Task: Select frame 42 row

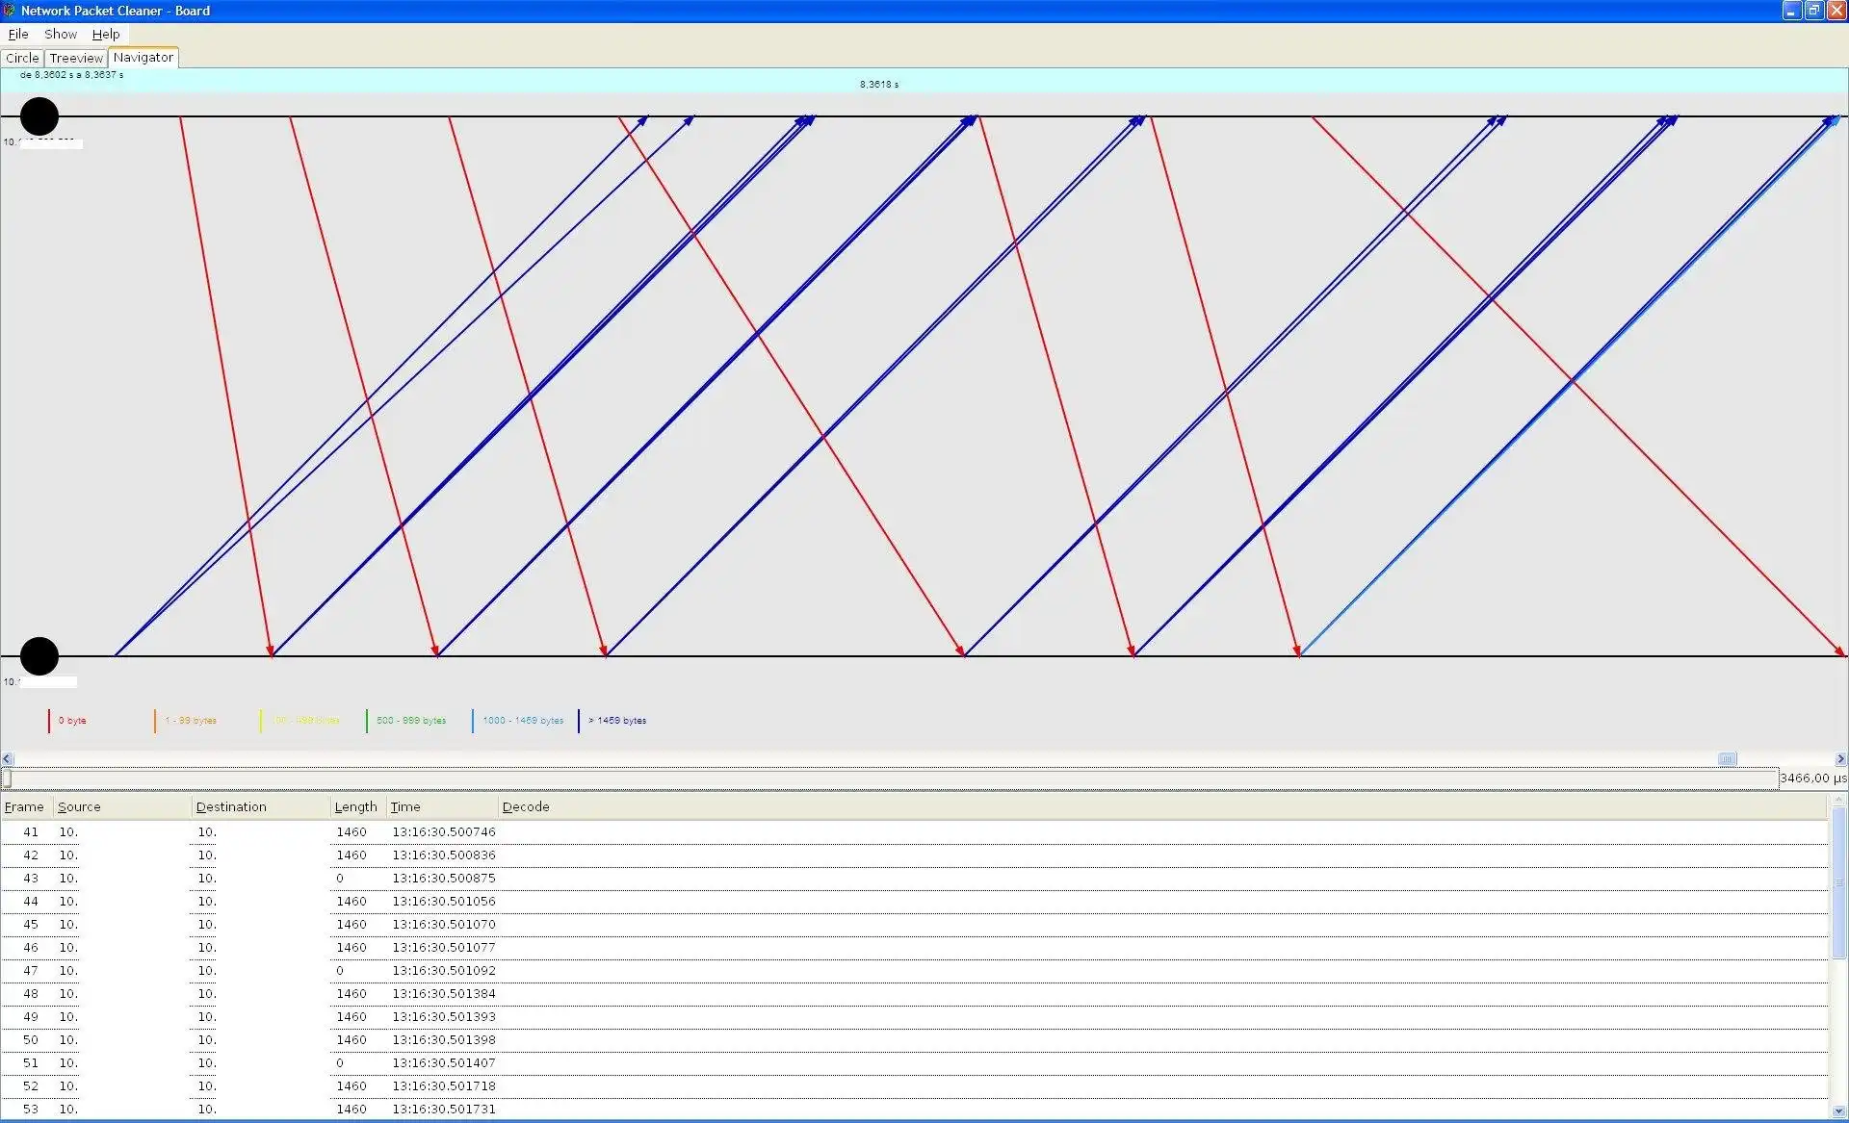Action: click(914, 855)
